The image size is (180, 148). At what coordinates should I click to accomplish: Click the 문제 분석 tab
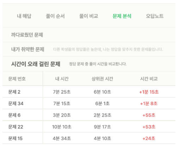[x=122, y=16]
